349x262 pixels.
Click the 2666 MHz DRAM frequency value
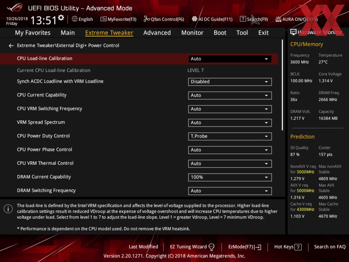pos(328,99)
